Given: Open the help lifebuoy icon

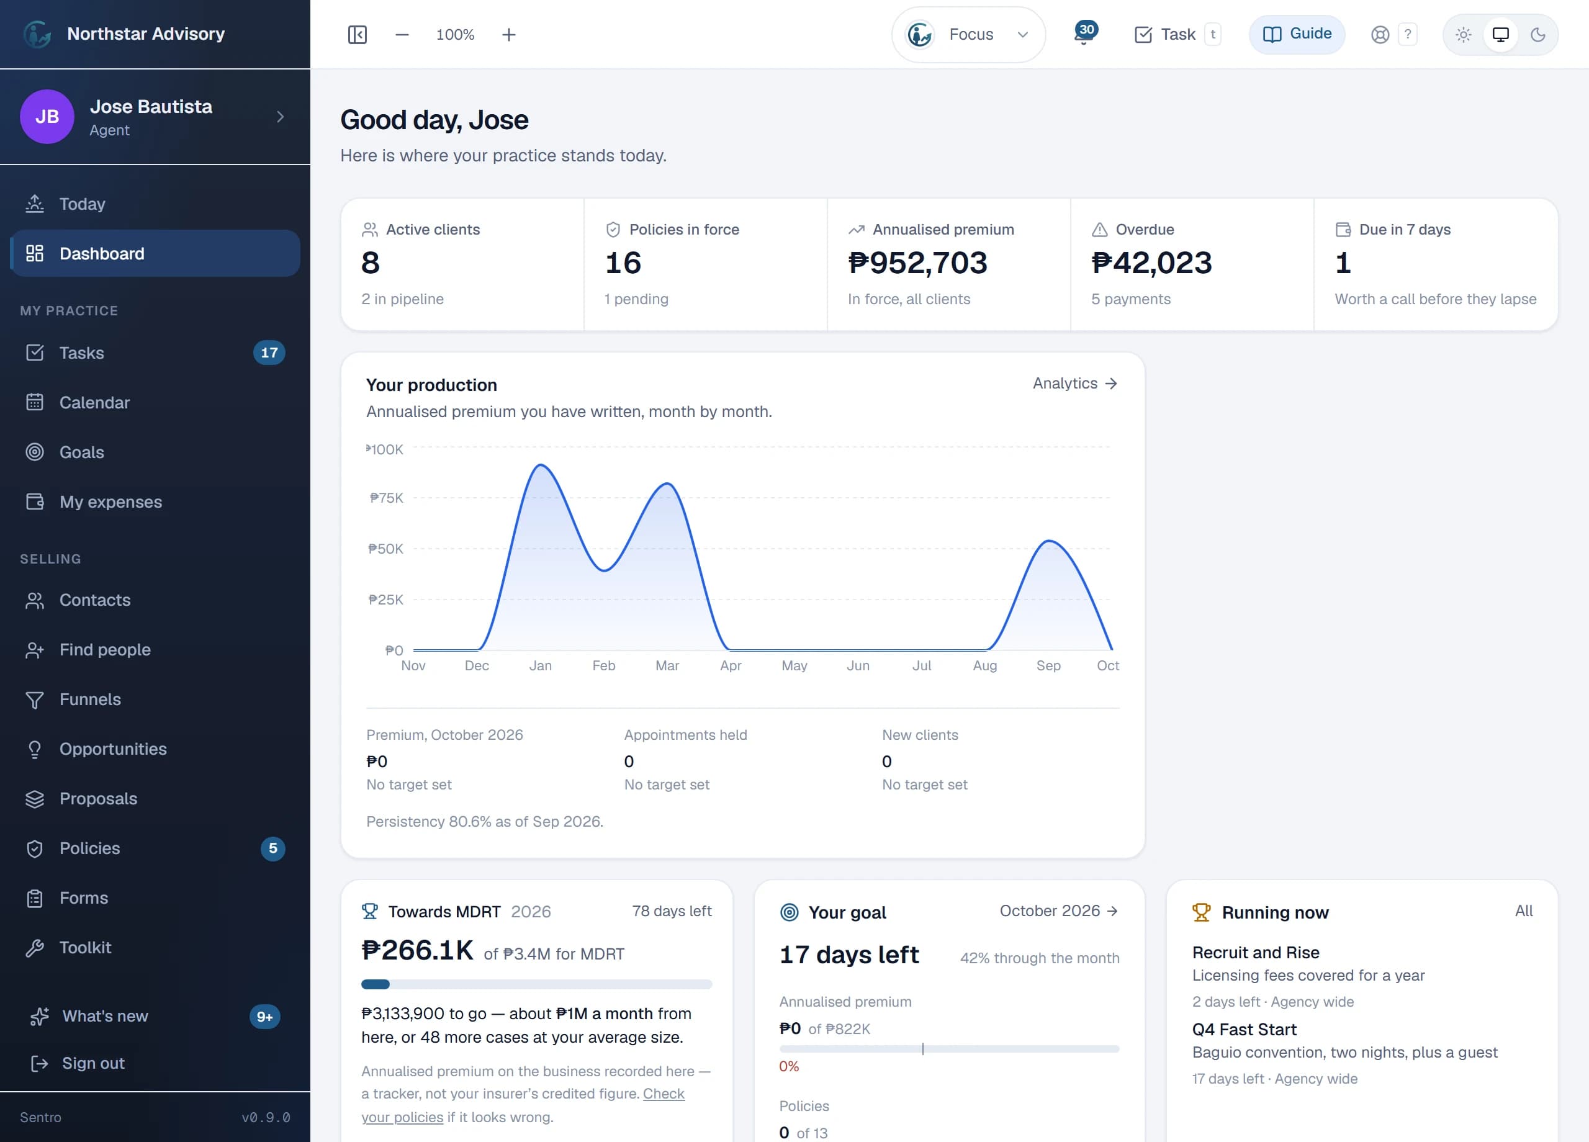Looking at the screenshot, I should pos(1380,34).
